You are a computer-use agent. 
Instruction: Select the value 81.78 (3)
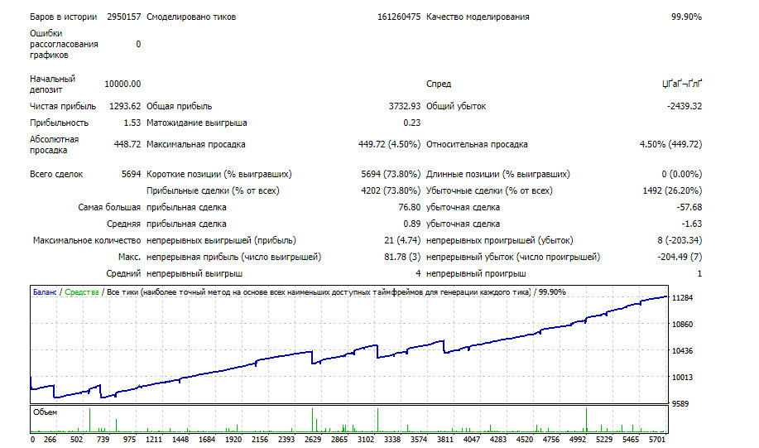402,258
